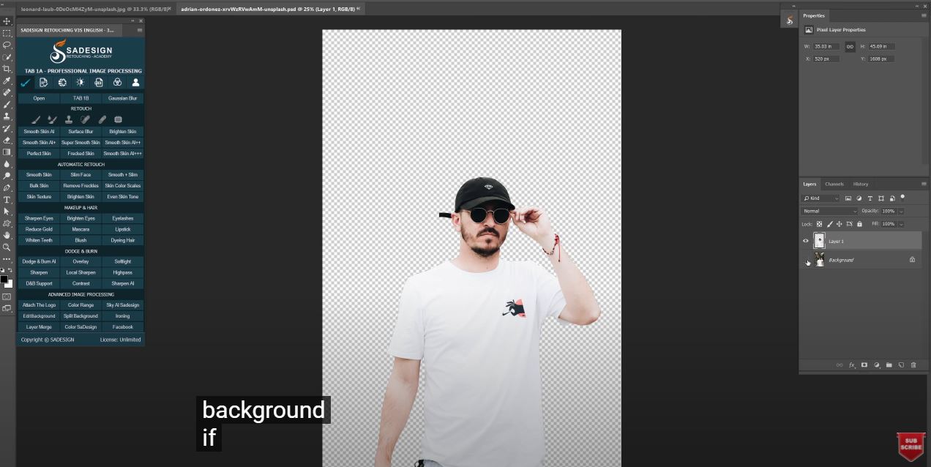Image resolution: width=931 pixels, height=467 pixels.
Task: Select the Lasso tool
Action: point(7,45)
